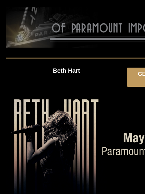Click the gray stripe under banner title

tap(97, 39)
